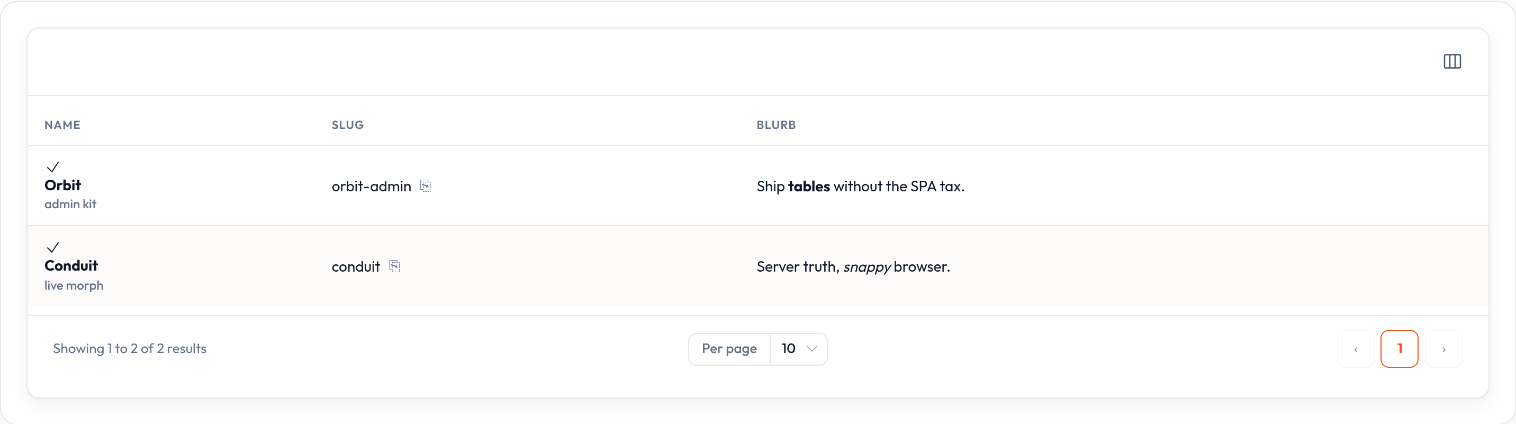Click the Orbit blurb about tables

click(860, 187)
